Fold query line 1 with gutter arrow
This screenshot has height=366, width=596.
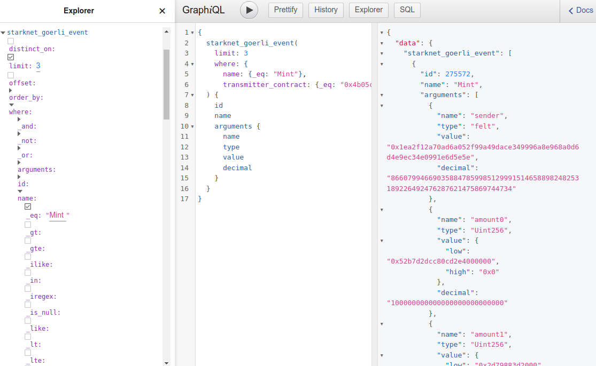192,33
